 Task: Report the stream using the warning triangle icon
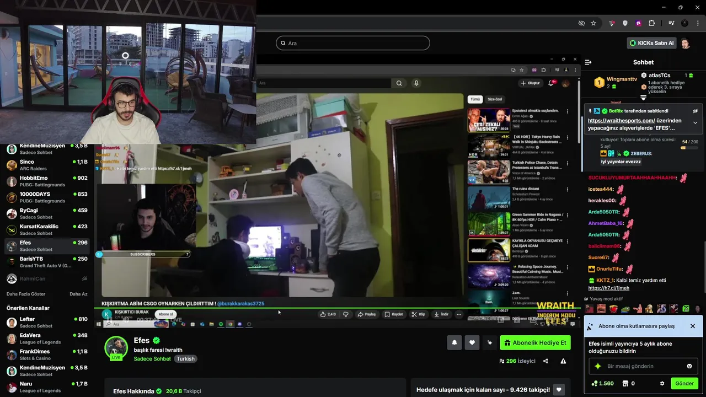pos(563,361)
